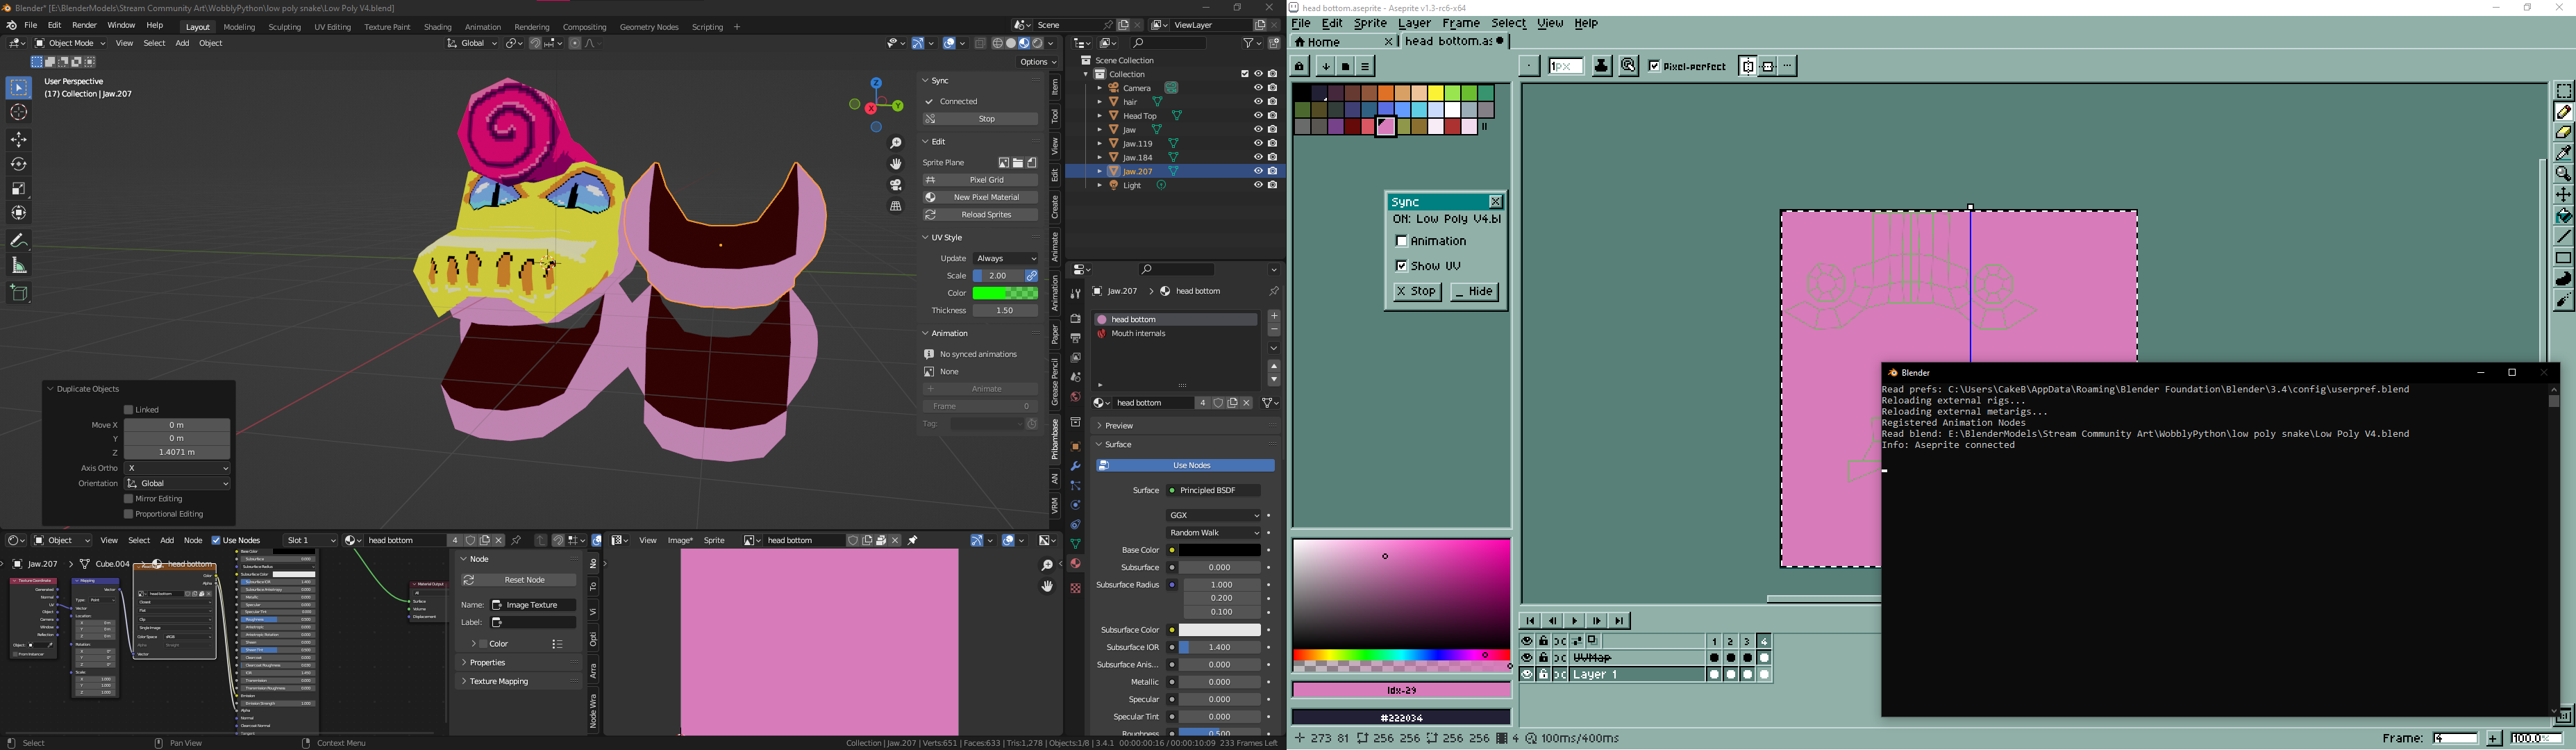Open the Global transform orientation dropdown

tap(471, 43)
